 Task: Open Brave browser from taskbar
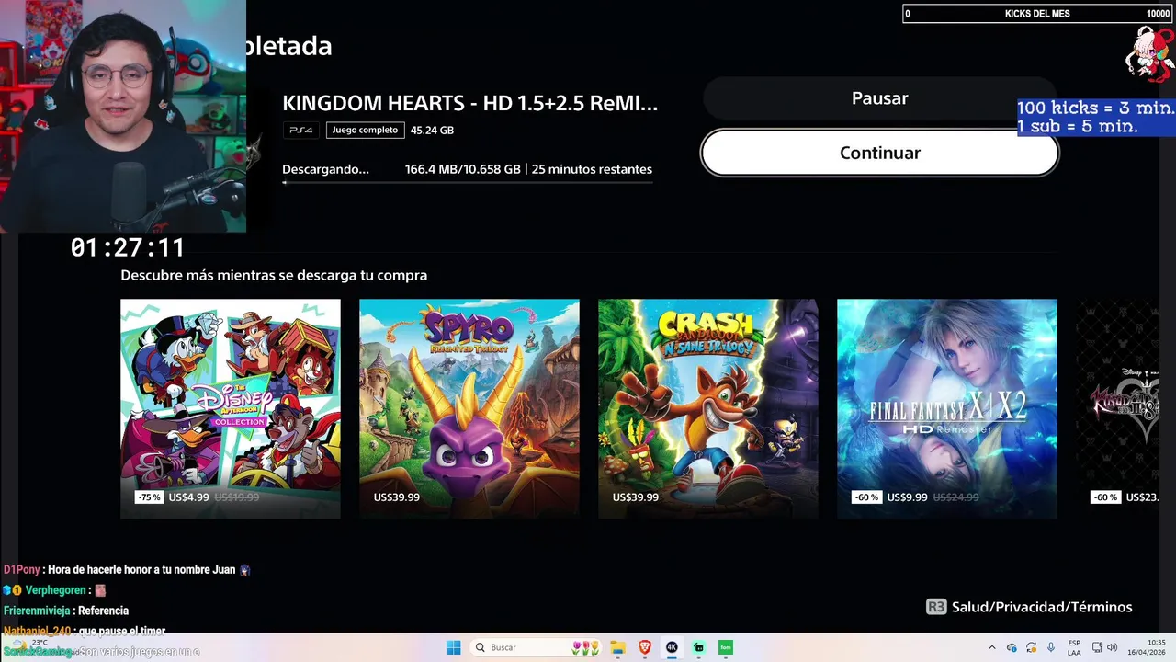pos(645,647)
